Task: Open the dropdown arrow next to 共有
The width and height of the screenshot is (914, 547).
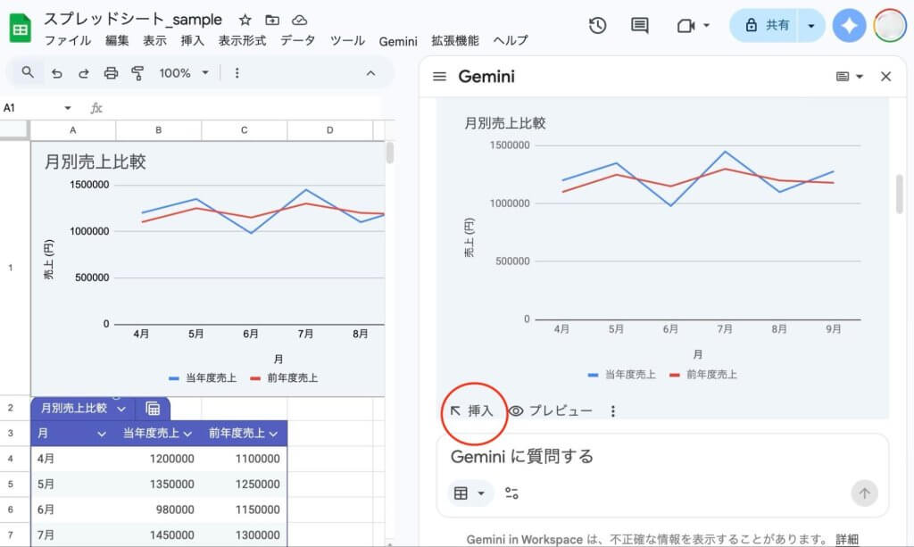Action: (x=810, y=26)
